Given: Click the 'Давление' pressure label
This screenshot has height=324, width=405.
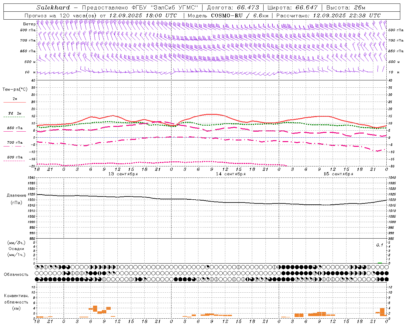Looking at the screenshot, I should click(x=16, y=196).
